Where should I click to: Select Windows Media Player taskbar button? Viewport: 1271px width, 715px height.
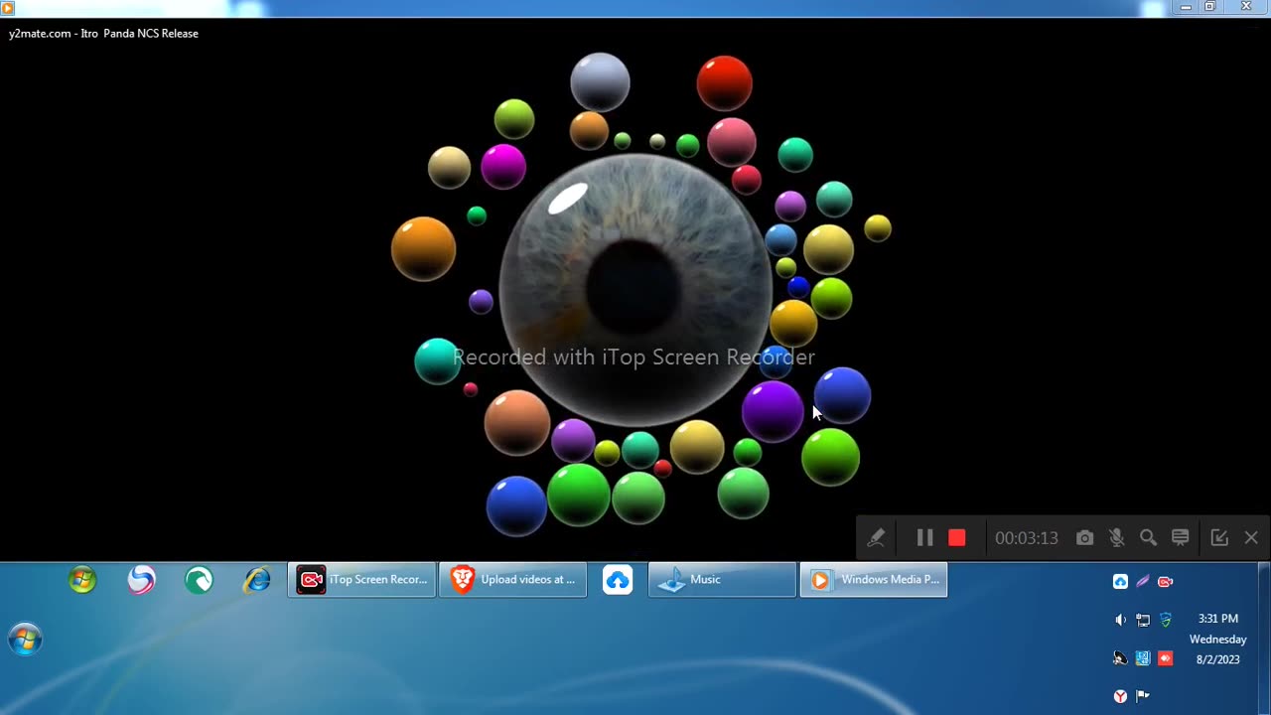(x=874, y=580)
